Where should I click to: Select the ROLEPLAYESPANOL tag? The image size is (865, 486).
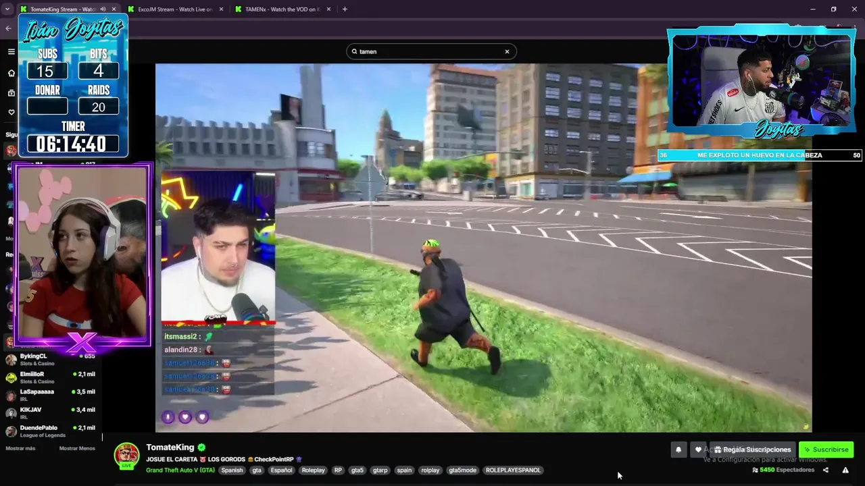pos(513,470)
